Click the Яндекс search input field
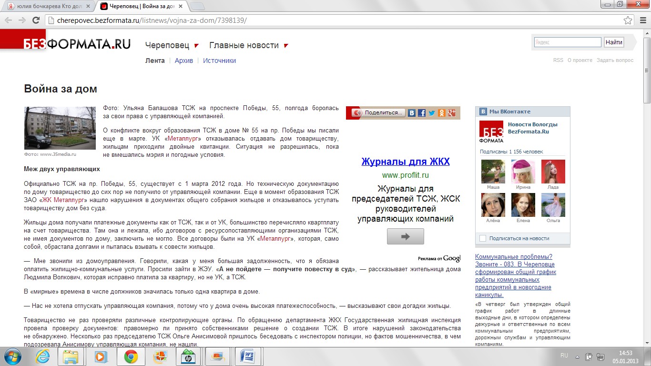651x366 pixels. 568,42
